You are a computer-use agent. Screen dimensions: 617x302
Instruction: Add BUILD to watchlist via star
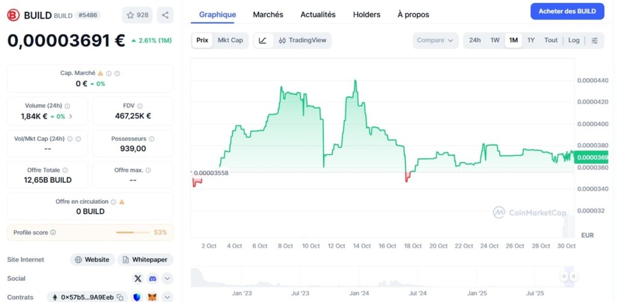click(x=137, y=15)
